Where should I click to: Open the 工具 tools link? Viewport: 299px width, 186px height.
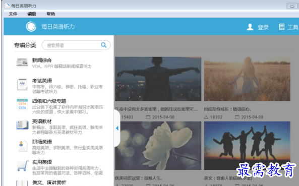292,27
